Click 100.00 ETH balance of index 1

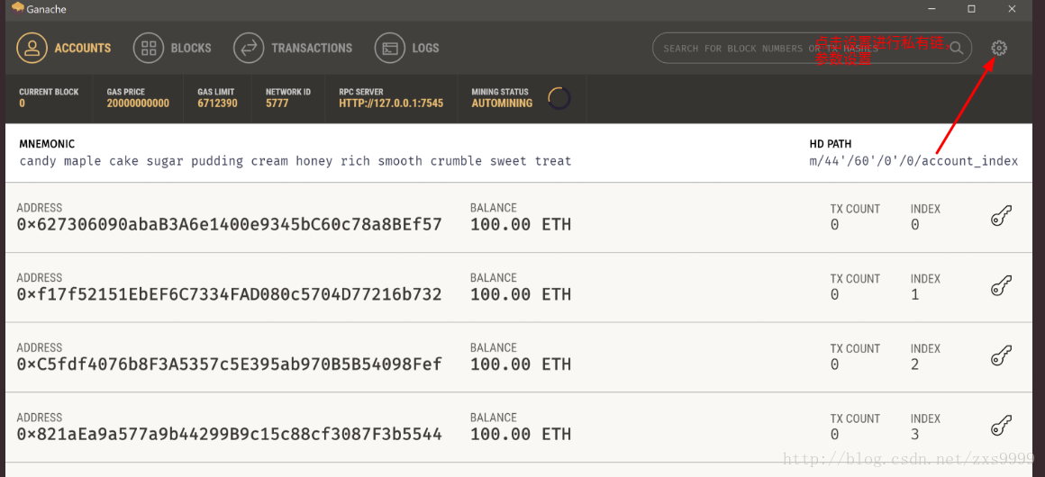[521, 294]
